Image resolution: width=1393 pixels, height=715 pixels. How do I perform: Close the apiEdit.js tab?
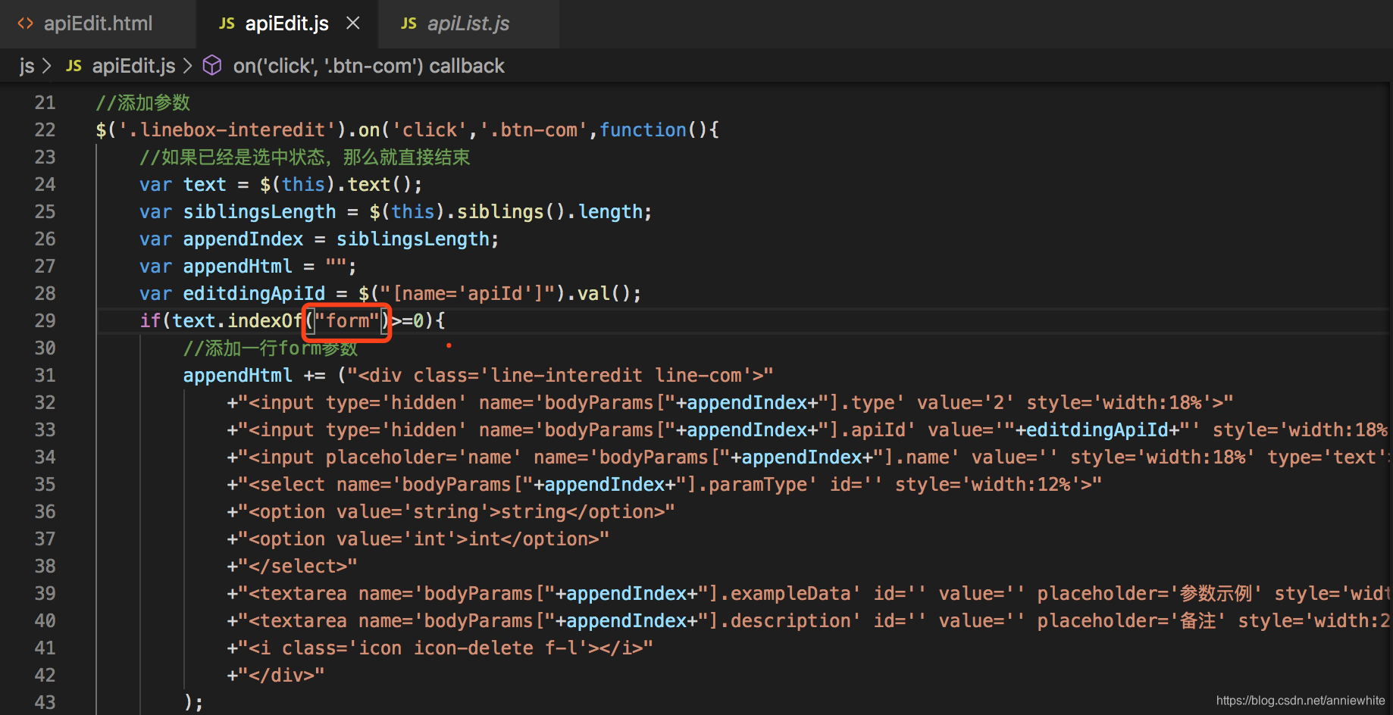(x=353, y=23)
